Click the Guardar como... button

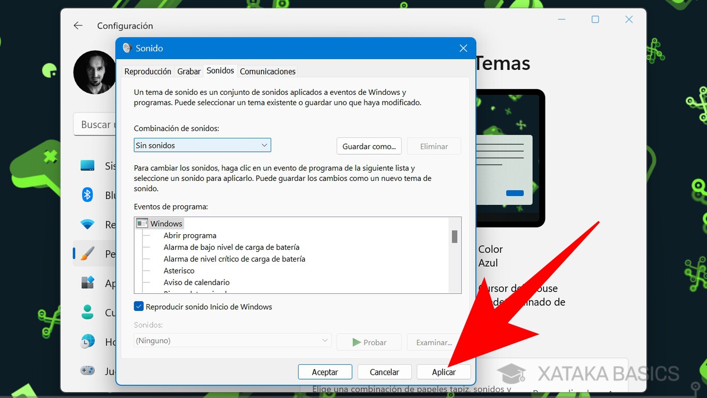pos(369,146)
